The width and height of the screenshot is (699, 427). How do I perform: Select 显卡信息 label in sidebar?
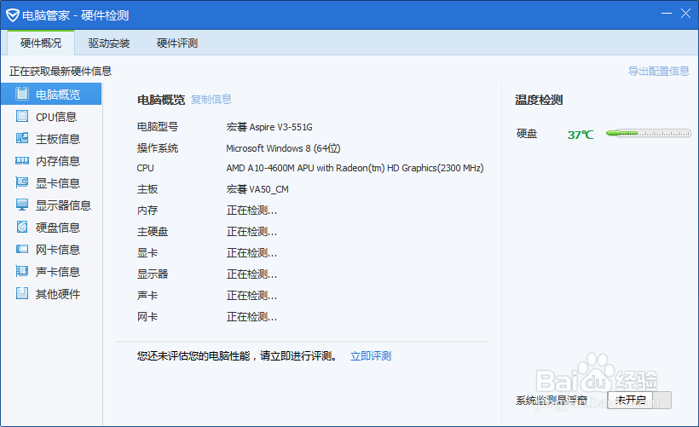58,183
